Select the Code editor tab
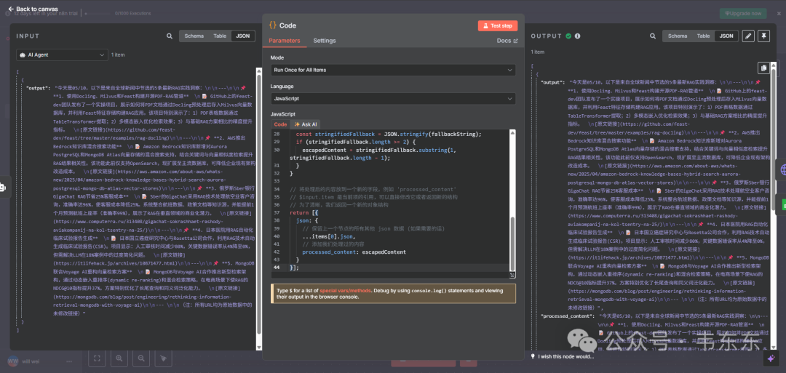Viewport: 786px width, 373px height. coord(280,124)
